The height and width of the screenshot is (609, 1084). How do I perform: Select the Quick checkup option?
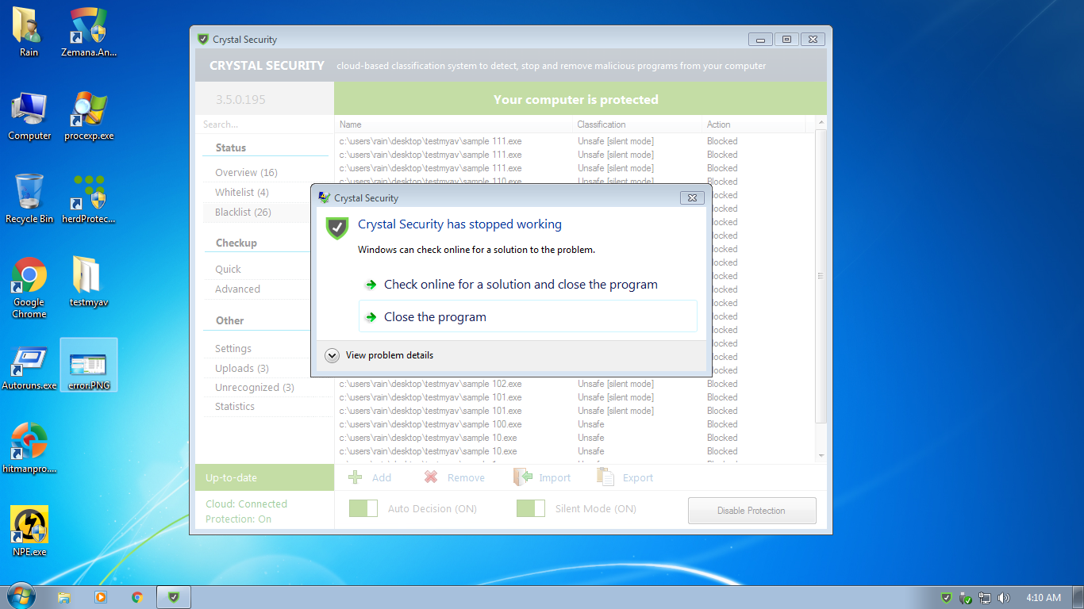[228, 270]
